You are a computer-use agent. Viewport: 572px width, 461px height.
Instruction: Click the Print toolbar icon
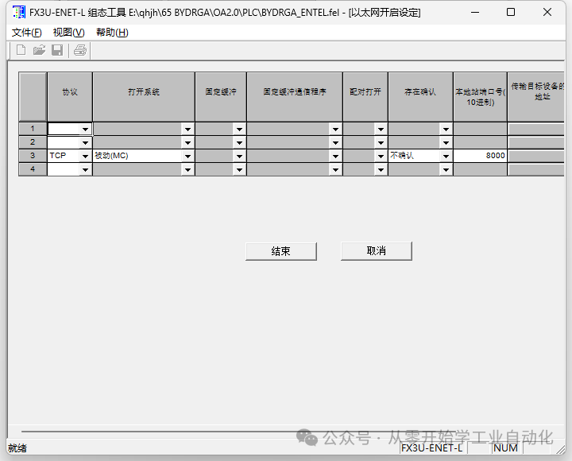[80, 50]
